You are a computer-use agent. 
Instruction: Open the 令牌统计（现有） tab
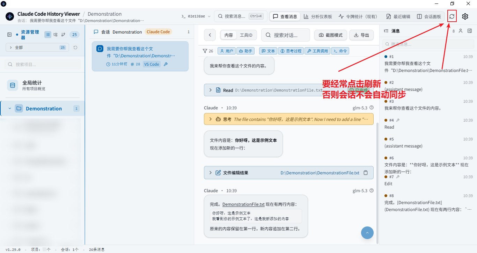click(x=358, y=16)
